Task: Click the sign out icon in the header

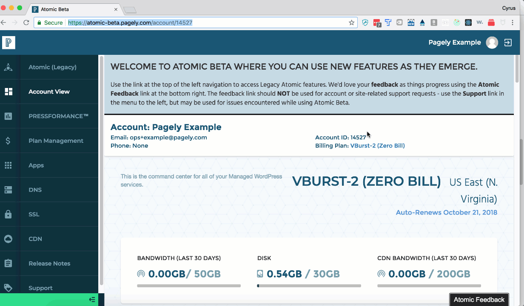Action: (x=508, y=42)
